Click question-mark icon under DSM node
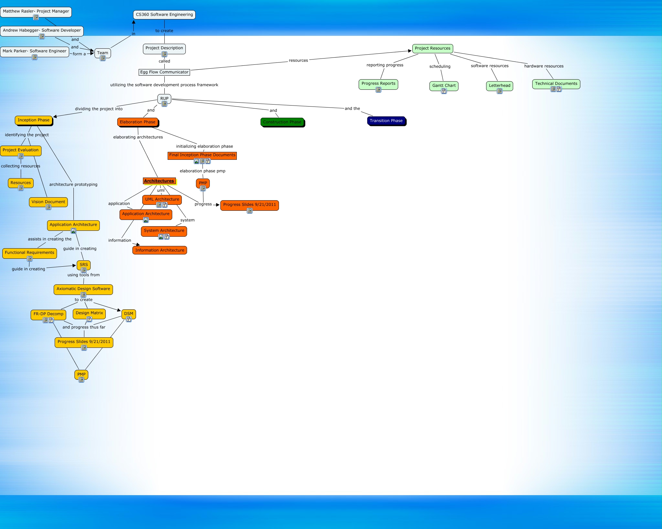662x529 pixels. pyautogui.click(x=129, y=319)
